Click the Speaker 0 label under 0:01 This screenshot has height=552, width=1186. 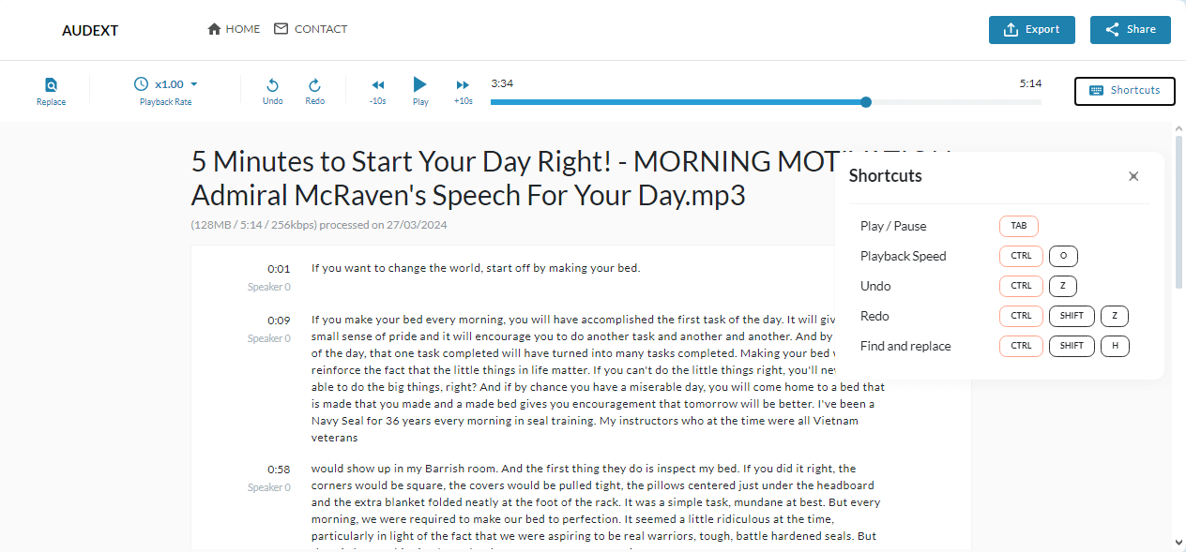click(268, 287)
